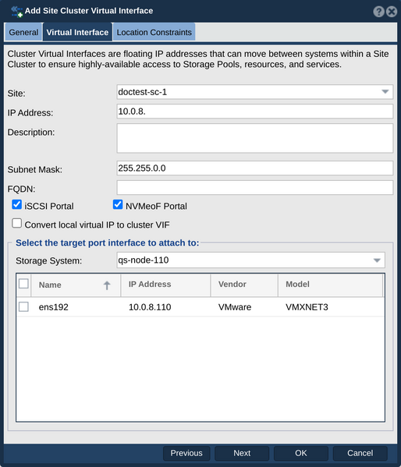Click into the IP Address input field
Viewport: 401px width, 467px height.
point(255,111)
